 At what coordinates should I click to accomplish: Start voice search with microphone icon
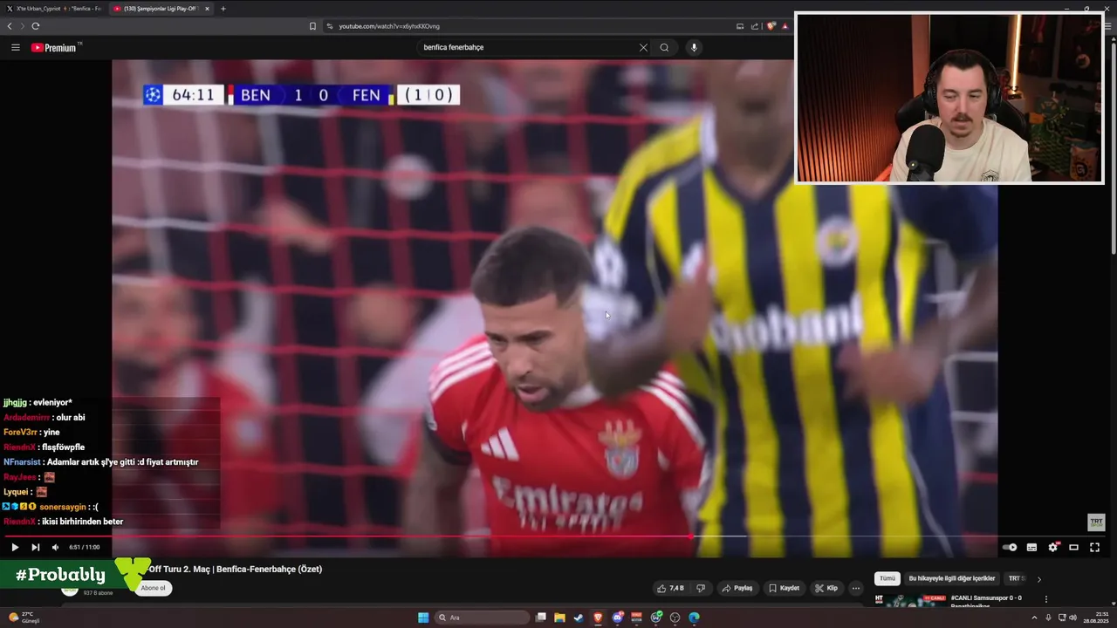(694, 47)
